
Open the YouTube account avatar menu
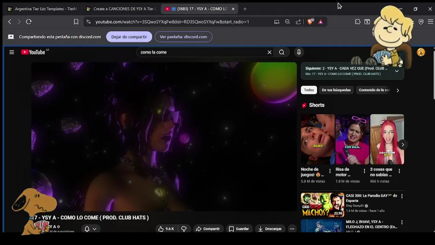coord(421,52)
